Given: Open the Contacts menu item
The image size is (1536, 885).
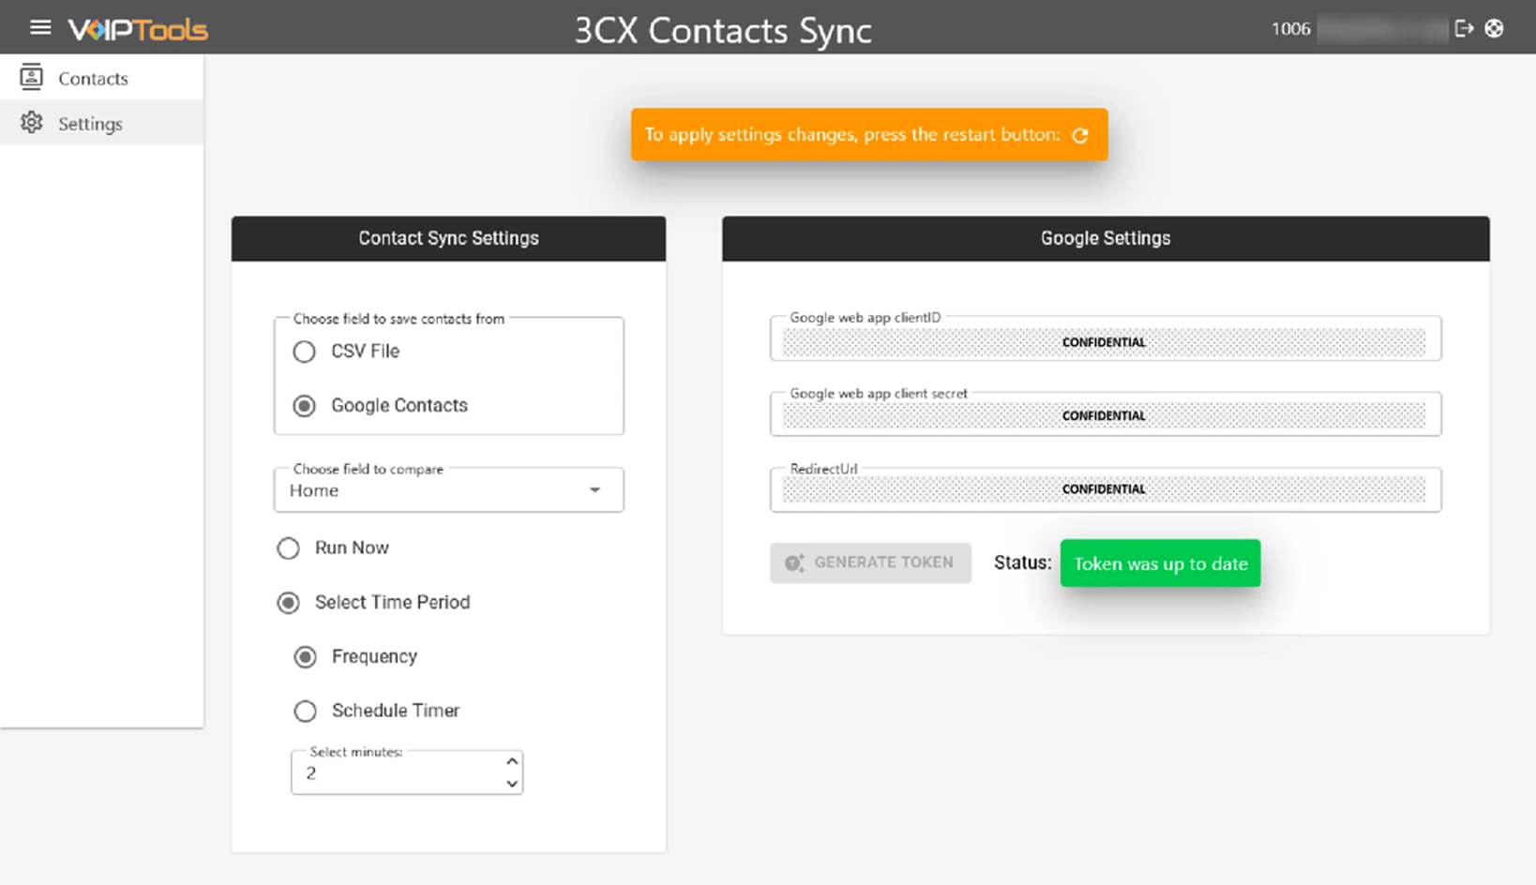Looking at the screenshot, I should [101, 78].
